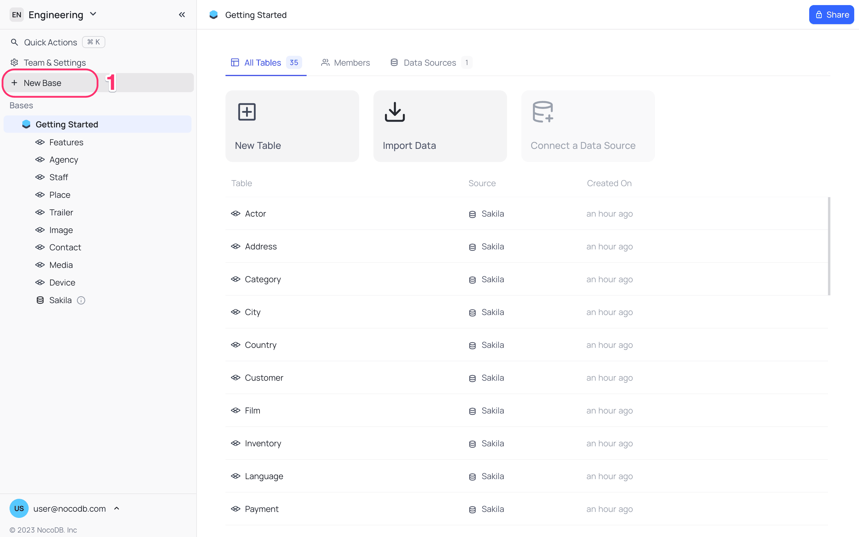Screen dimensions: 859x537
Task: Open the Category table row
Action: [x=527, y=279]
